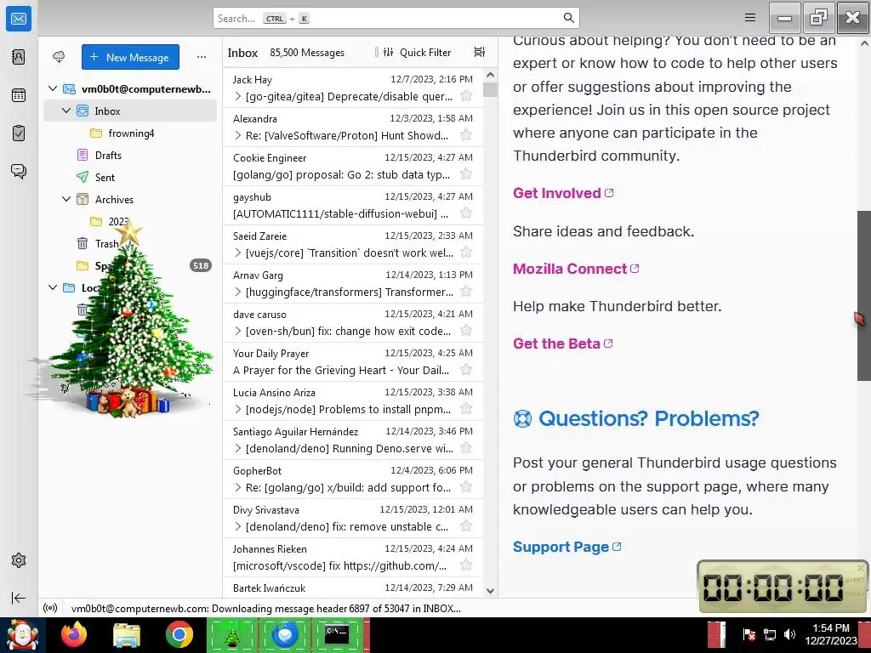Click the message pane scrollbar thumb
Screen dimensions: 871x653
[x=864, y=295]
